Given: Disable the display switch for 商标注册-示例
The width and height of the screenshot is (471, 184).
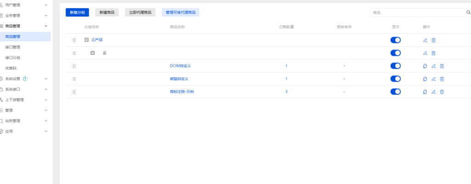Looking at the screenshot, I should [396, 92].
